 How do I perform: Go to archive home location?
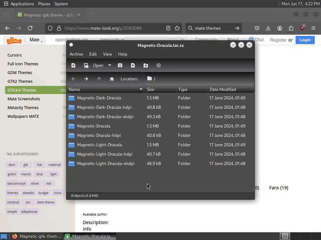coord(112,79)
